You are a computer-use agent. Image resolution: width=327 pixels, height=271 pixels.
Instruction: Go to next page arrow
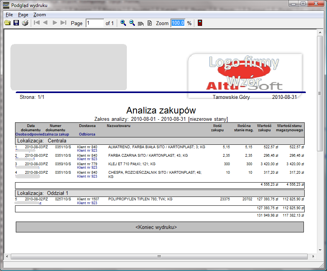pos(55,23)
